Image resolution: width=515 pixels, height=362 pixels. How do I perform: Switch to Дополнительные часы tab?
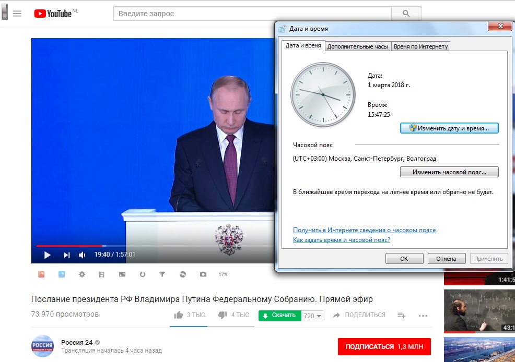357,46
